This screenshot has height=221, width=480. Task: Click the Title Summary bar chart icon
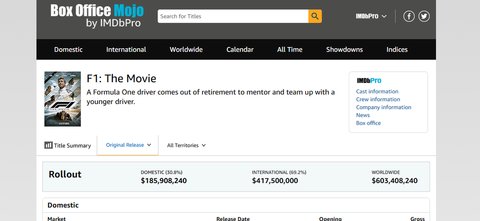48,145
